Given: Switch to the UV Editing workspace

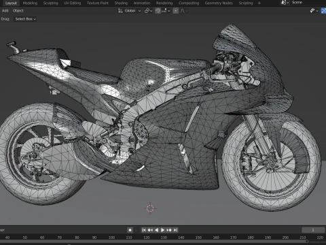Looking at the screenshot, I should (x=72, y=3).
